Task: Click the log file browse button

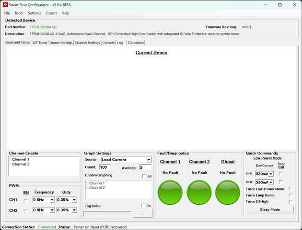Action: (x=142, y=214)
